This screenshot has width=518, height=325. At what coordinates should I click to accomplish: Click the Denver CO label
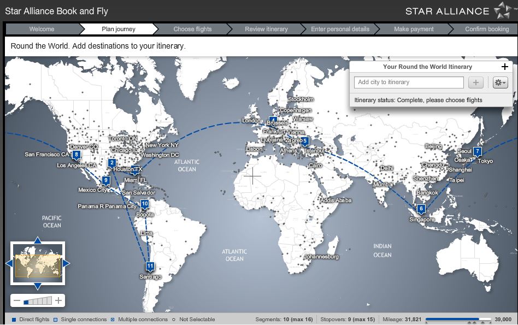pyautogui.click(x=84, y=146)
